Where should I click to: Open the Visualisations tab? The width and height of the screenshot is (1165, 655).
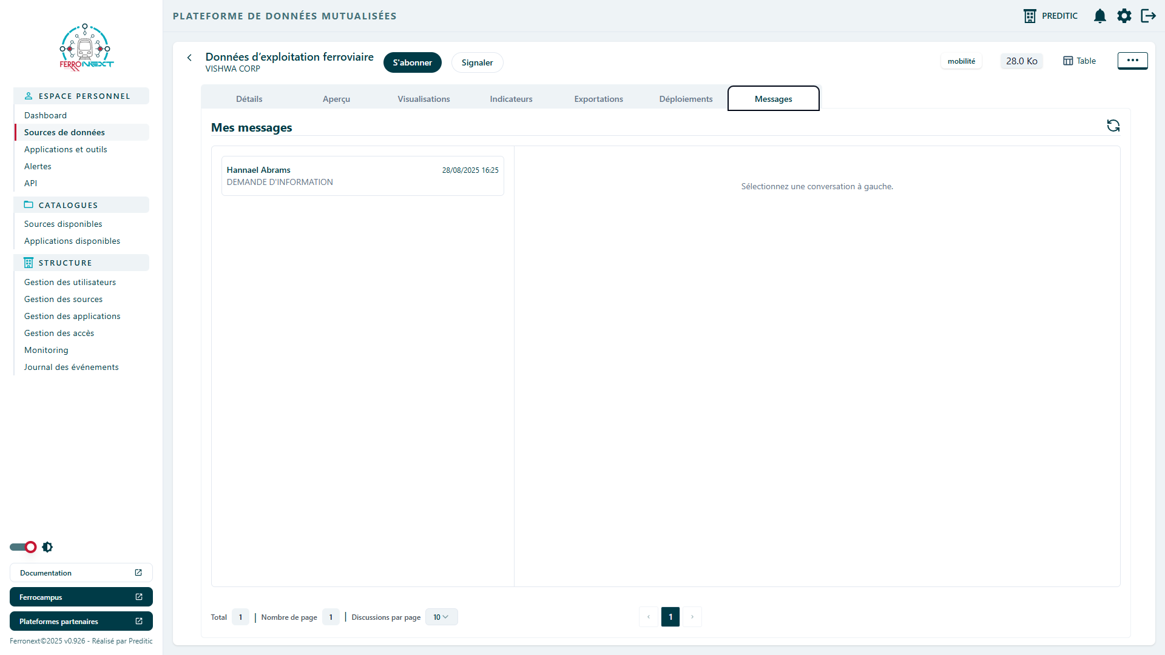click(424, 99)
